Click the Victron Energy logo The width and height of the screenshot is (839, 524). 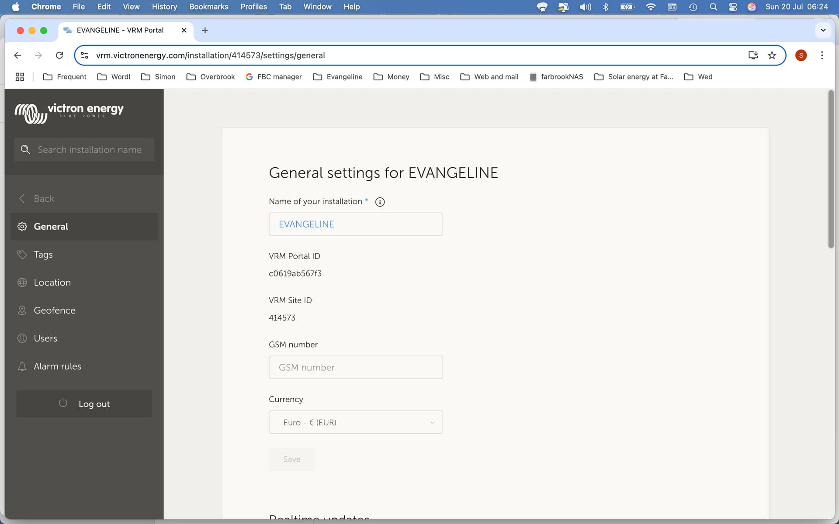coord(69,113)
